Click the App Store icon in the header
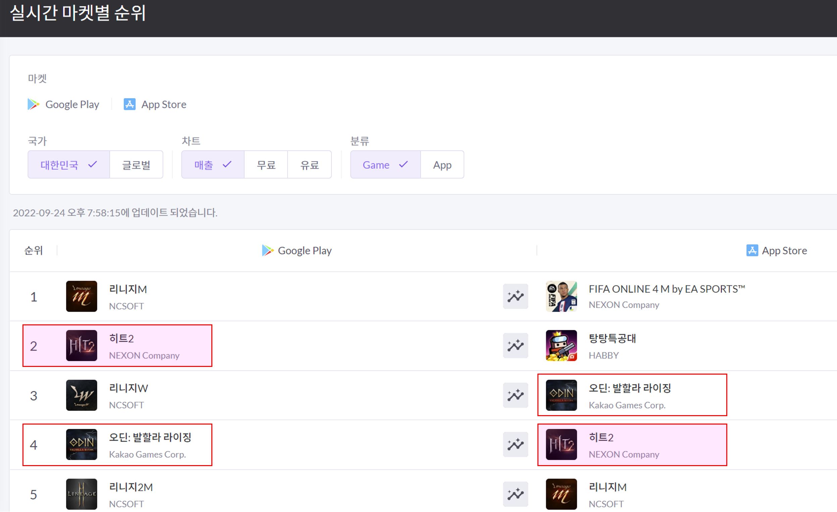The height and width of the screenshot is (512, 837). point(752,250)
